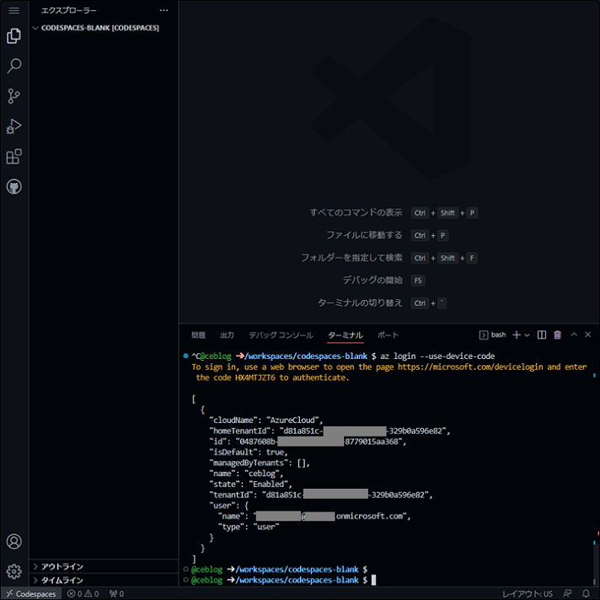Open the Manage settings gear
600x600 pixels.
[13, 571]
